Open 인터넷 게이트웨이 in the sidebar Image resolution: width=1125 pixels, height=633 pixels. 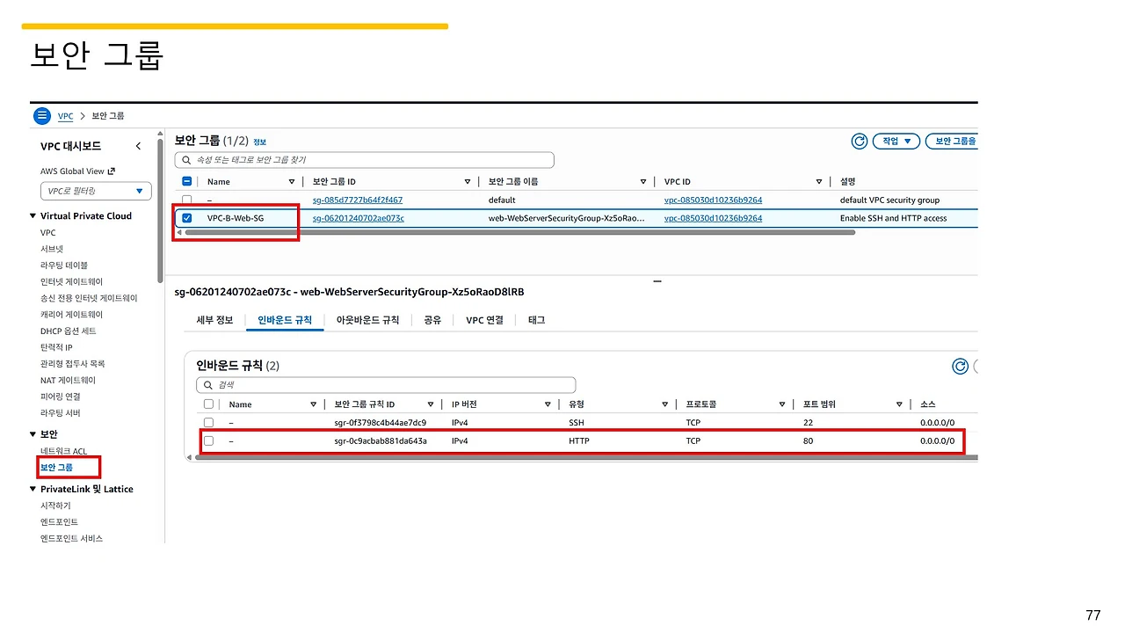(x=71, y=282)
